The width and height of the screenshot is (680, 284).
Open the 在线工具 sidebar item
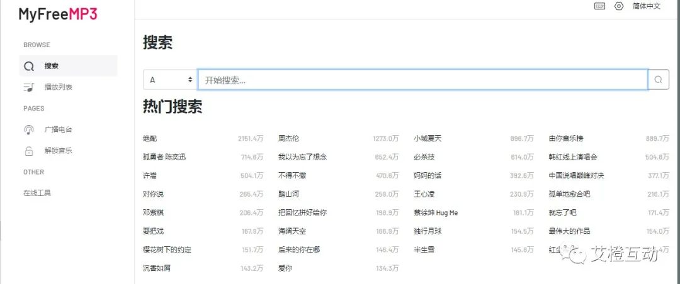37,193
